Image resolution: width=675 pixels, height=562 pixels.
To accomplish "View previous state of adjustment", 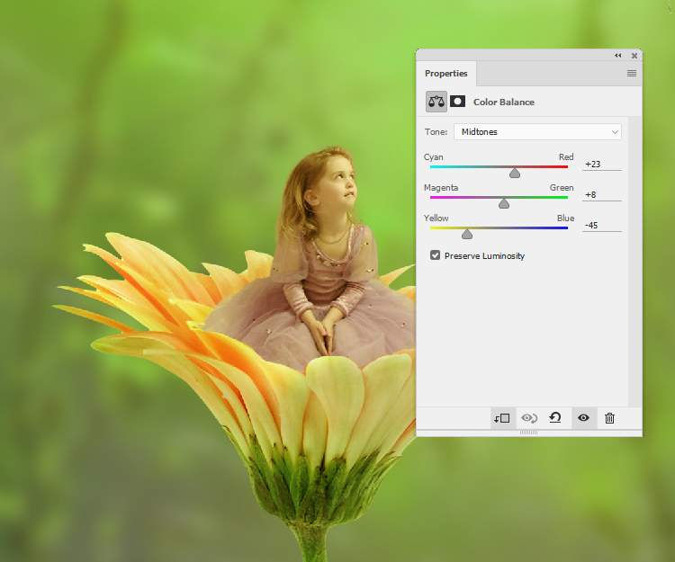I will [x=529, y=418].
